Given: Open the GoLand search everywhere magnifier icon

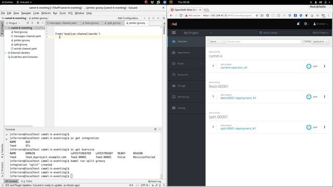Looking at the screenshot, I should coord(164,18).
